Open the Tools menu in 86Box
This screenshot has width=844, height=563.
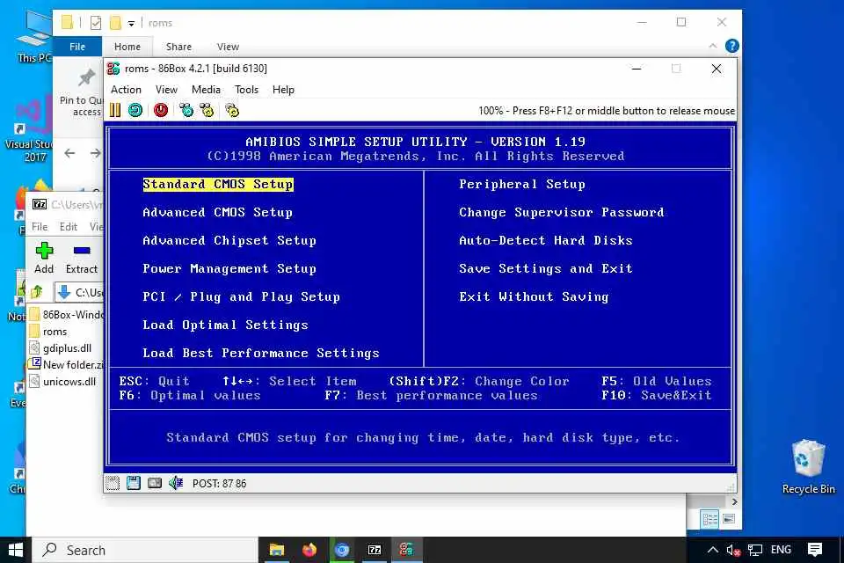click(x=246, y=90)
